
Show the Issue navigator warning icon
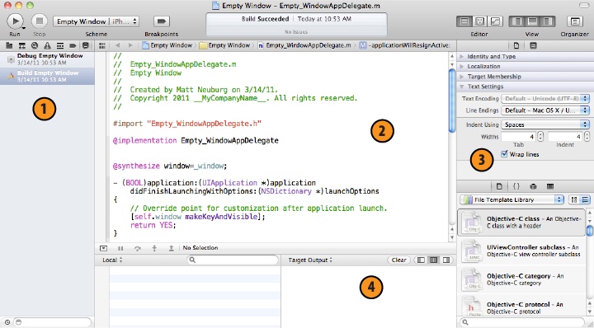coord(47,46)
